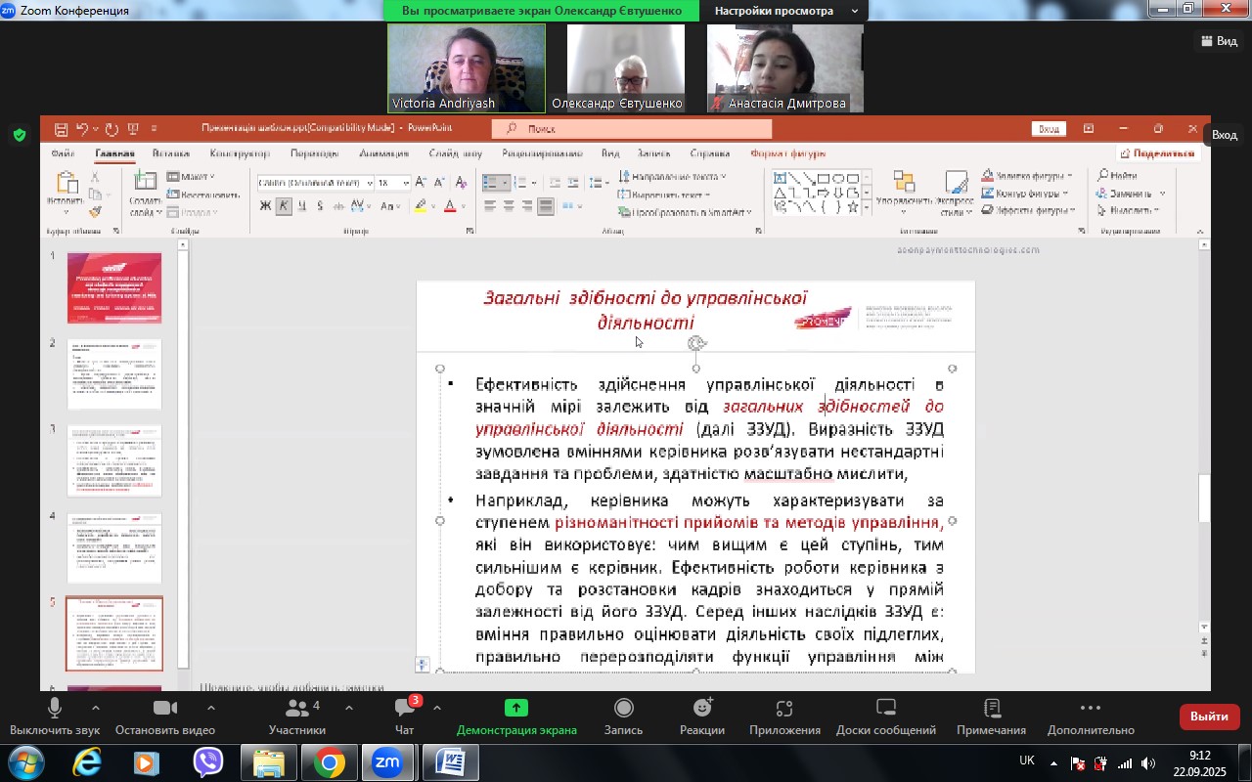
Task: Open the Reactions menu
Action: (702, 709)
